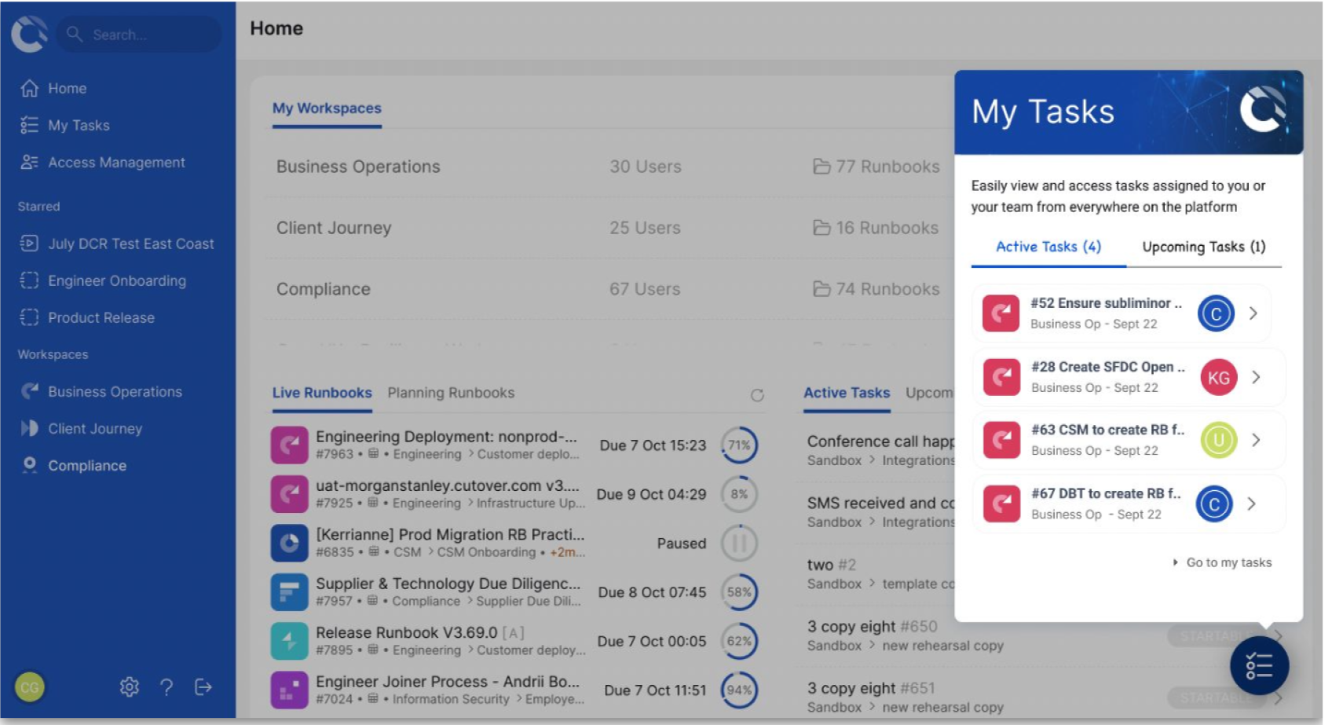
Task: Click the 62% progress ring of Release Runbook
Action: 739,641
